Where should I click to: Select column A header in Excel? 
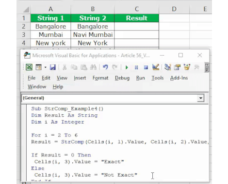pyautogui.click(x=50, y=9)
